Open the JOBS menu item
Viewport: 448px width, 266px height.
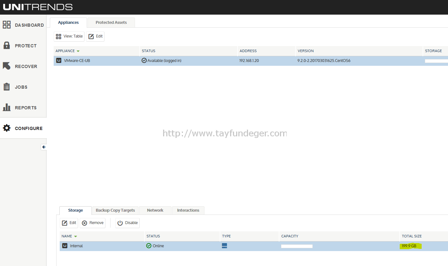21,87
